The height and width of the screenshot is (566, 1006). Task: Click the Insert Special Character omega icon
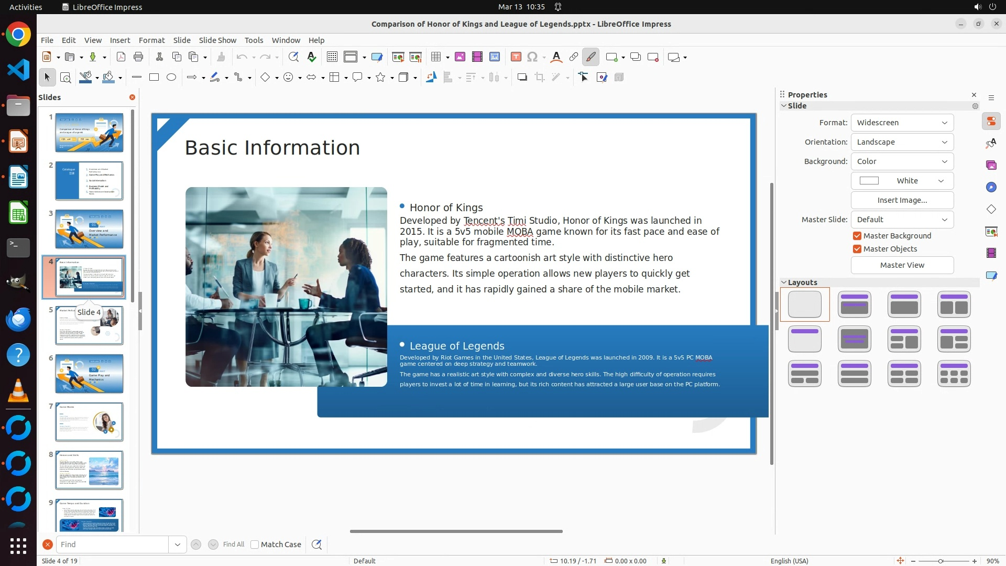pyautogui.click(x=532, y=57)
